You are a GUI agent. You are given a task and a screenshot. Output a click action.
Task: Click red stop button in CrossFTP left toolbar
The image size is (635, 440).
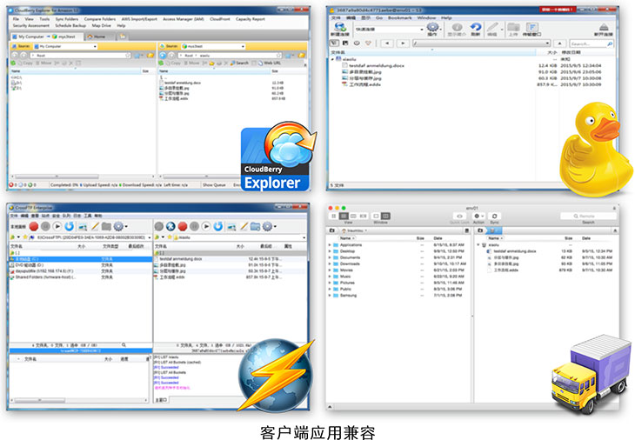(x=34, y=226)
